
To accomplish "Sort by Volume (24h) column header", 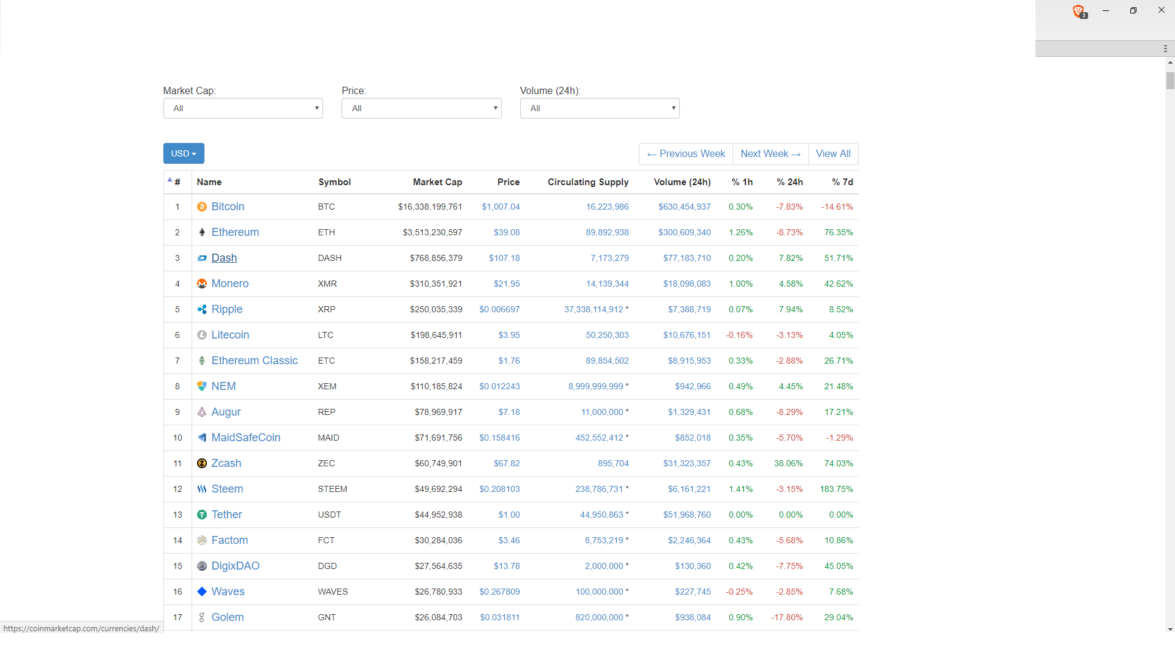I will tap(682, 182).
